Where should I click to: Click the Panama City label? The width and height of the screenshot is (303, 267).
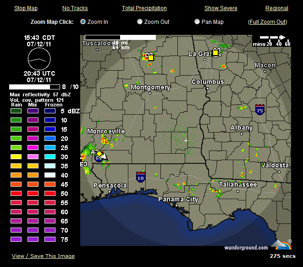coord(178,199)
